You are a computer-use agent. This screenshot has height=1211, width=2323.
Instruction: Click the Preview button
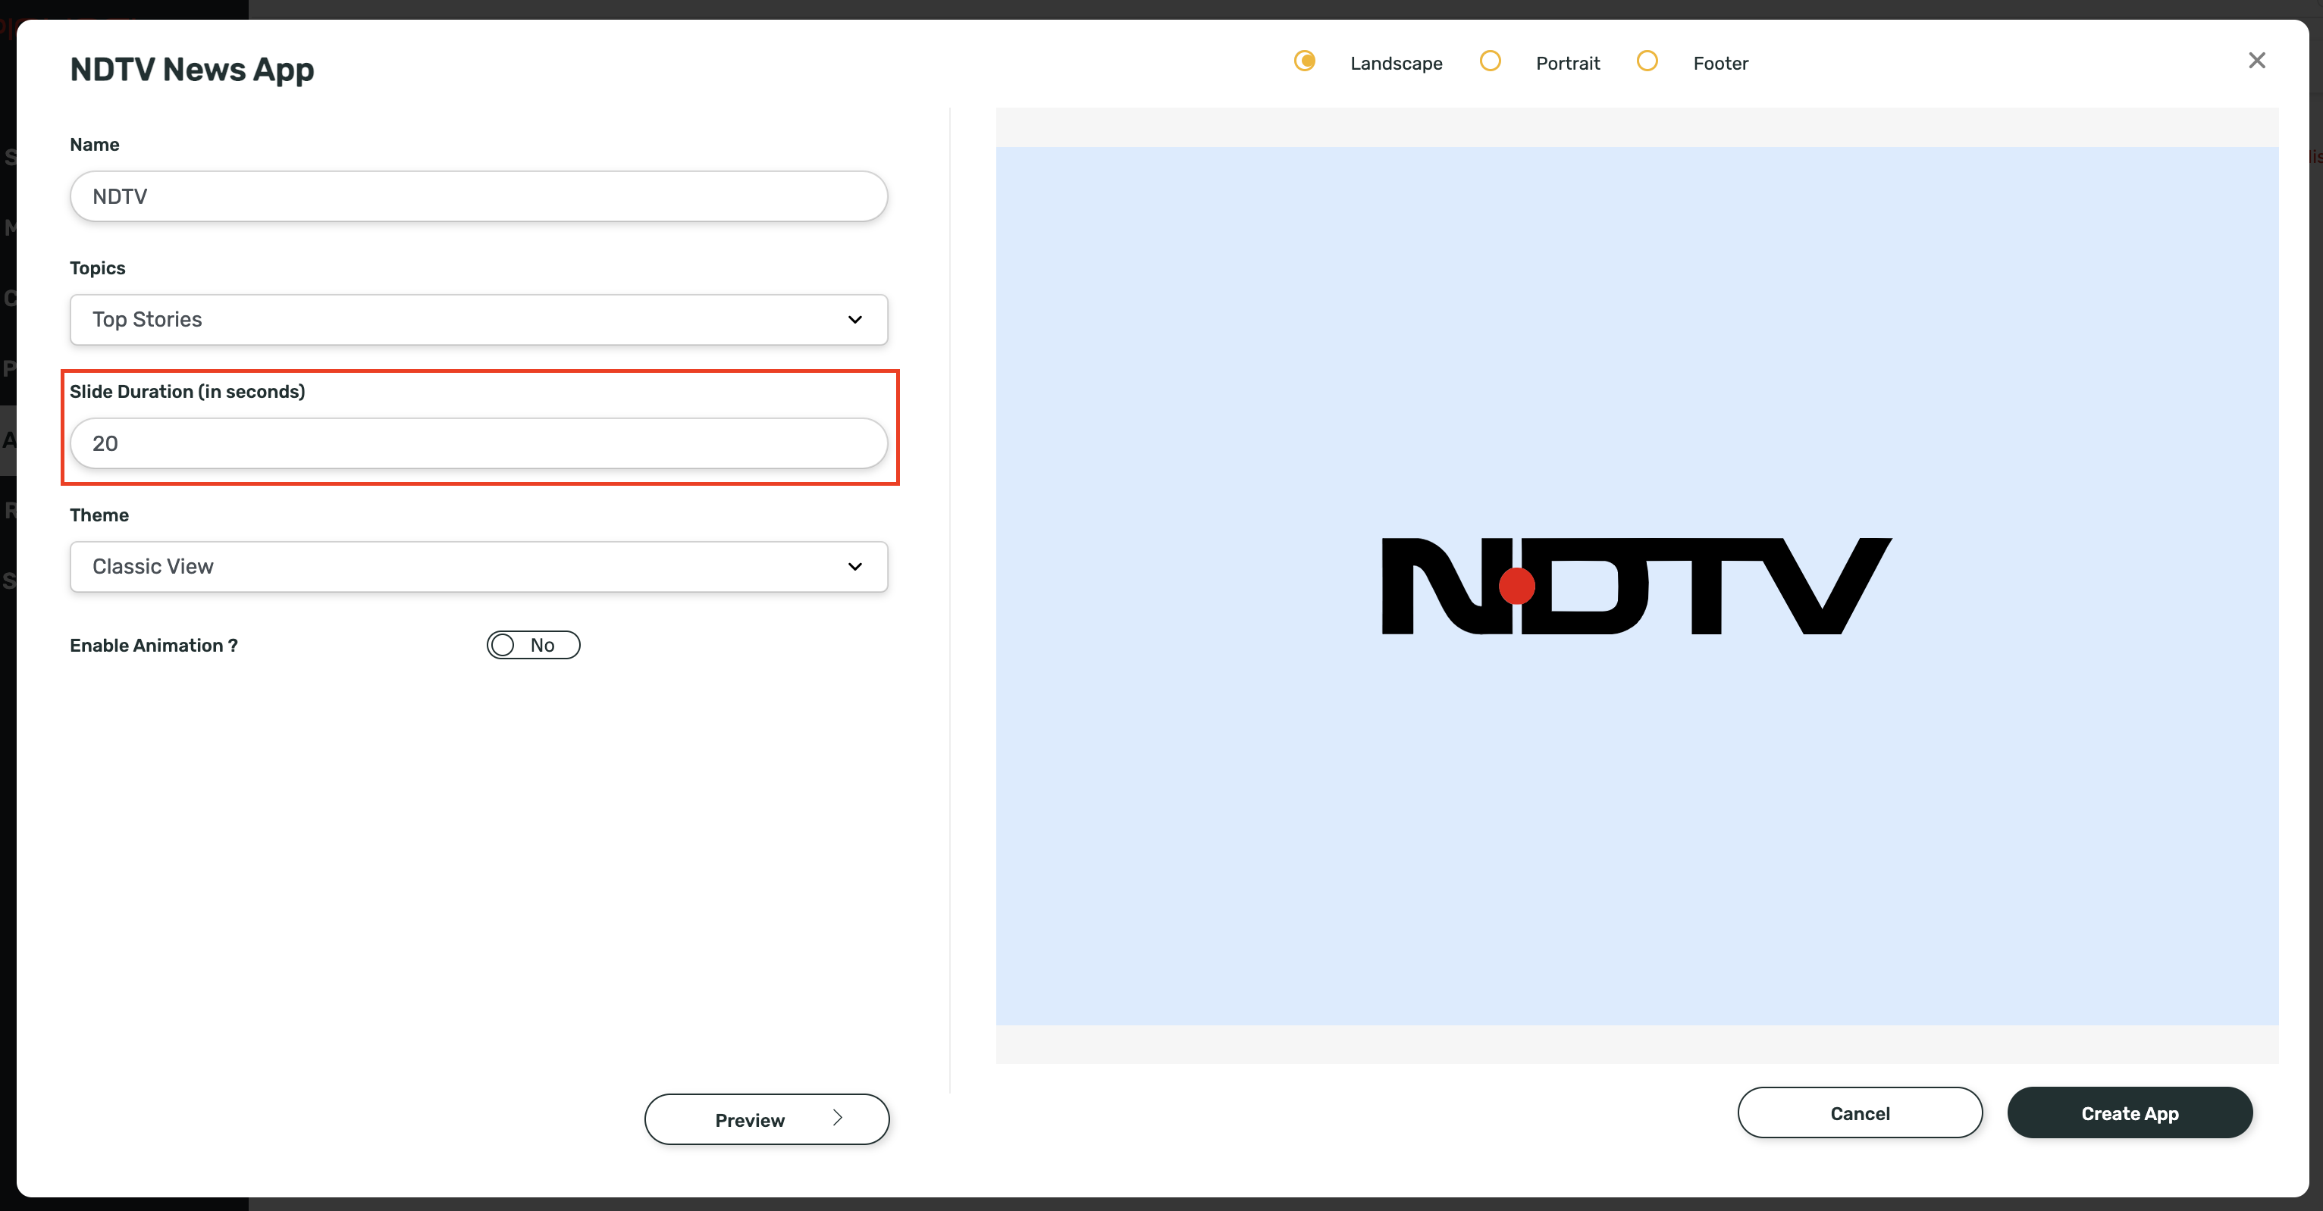tap(766, 1119)
